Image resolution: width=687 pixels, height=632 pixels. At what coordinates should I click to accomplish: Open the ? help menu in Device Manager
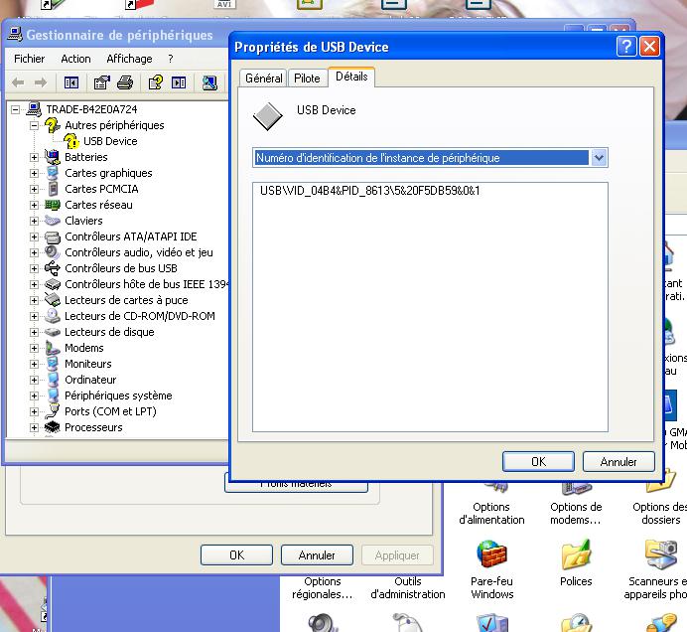point(171,59)
